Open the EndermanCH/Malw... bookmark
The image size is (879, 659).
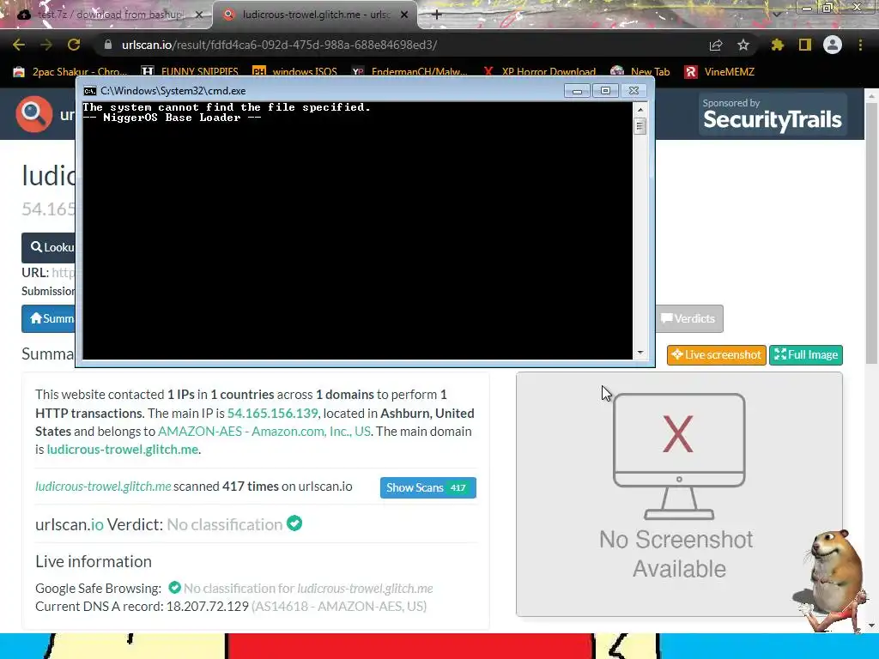409,72
